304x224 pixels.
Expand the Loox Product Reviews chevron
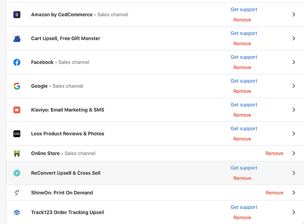click(294, 134)
